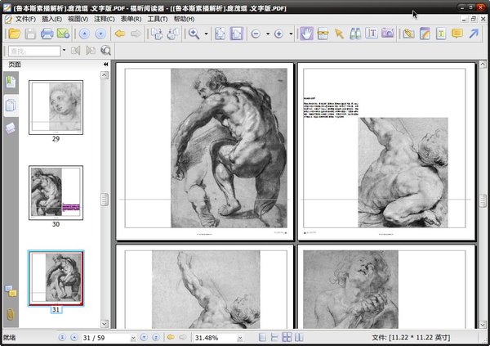
Task: Expand the page number dropdown
Action: click(132, 337)
